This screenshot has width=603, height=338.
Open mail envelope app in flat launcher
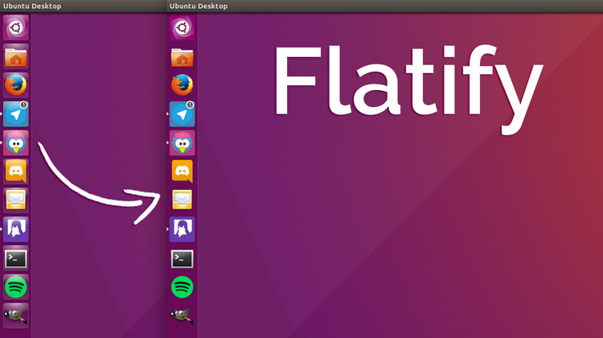click(183, 200)
